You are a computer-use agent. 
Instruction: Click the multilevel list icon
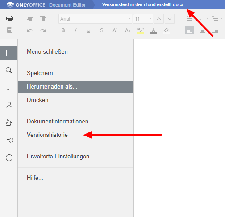coord(215,19)
